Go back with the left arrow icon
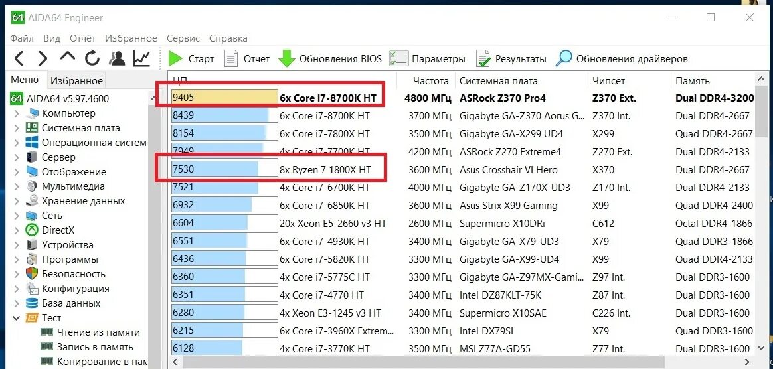The height and width of the screenshot is (369, 773). tap(19, 58)
